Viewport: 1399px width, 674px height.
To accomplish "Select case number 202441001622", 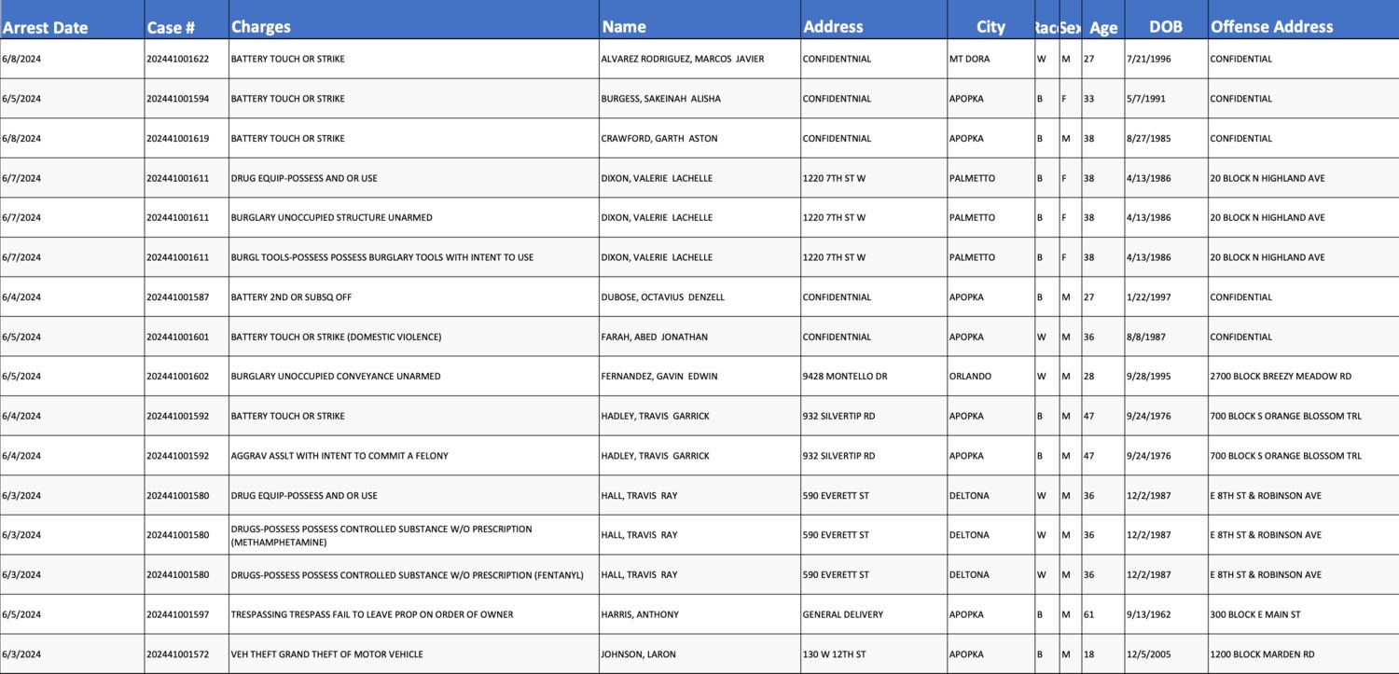I will click(x=177, y=59).
